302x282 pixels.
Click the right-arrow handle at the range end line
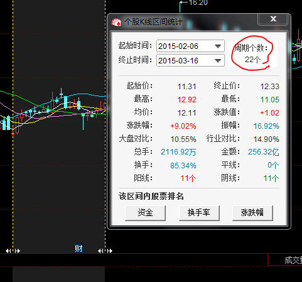click(x=110, y=251)
